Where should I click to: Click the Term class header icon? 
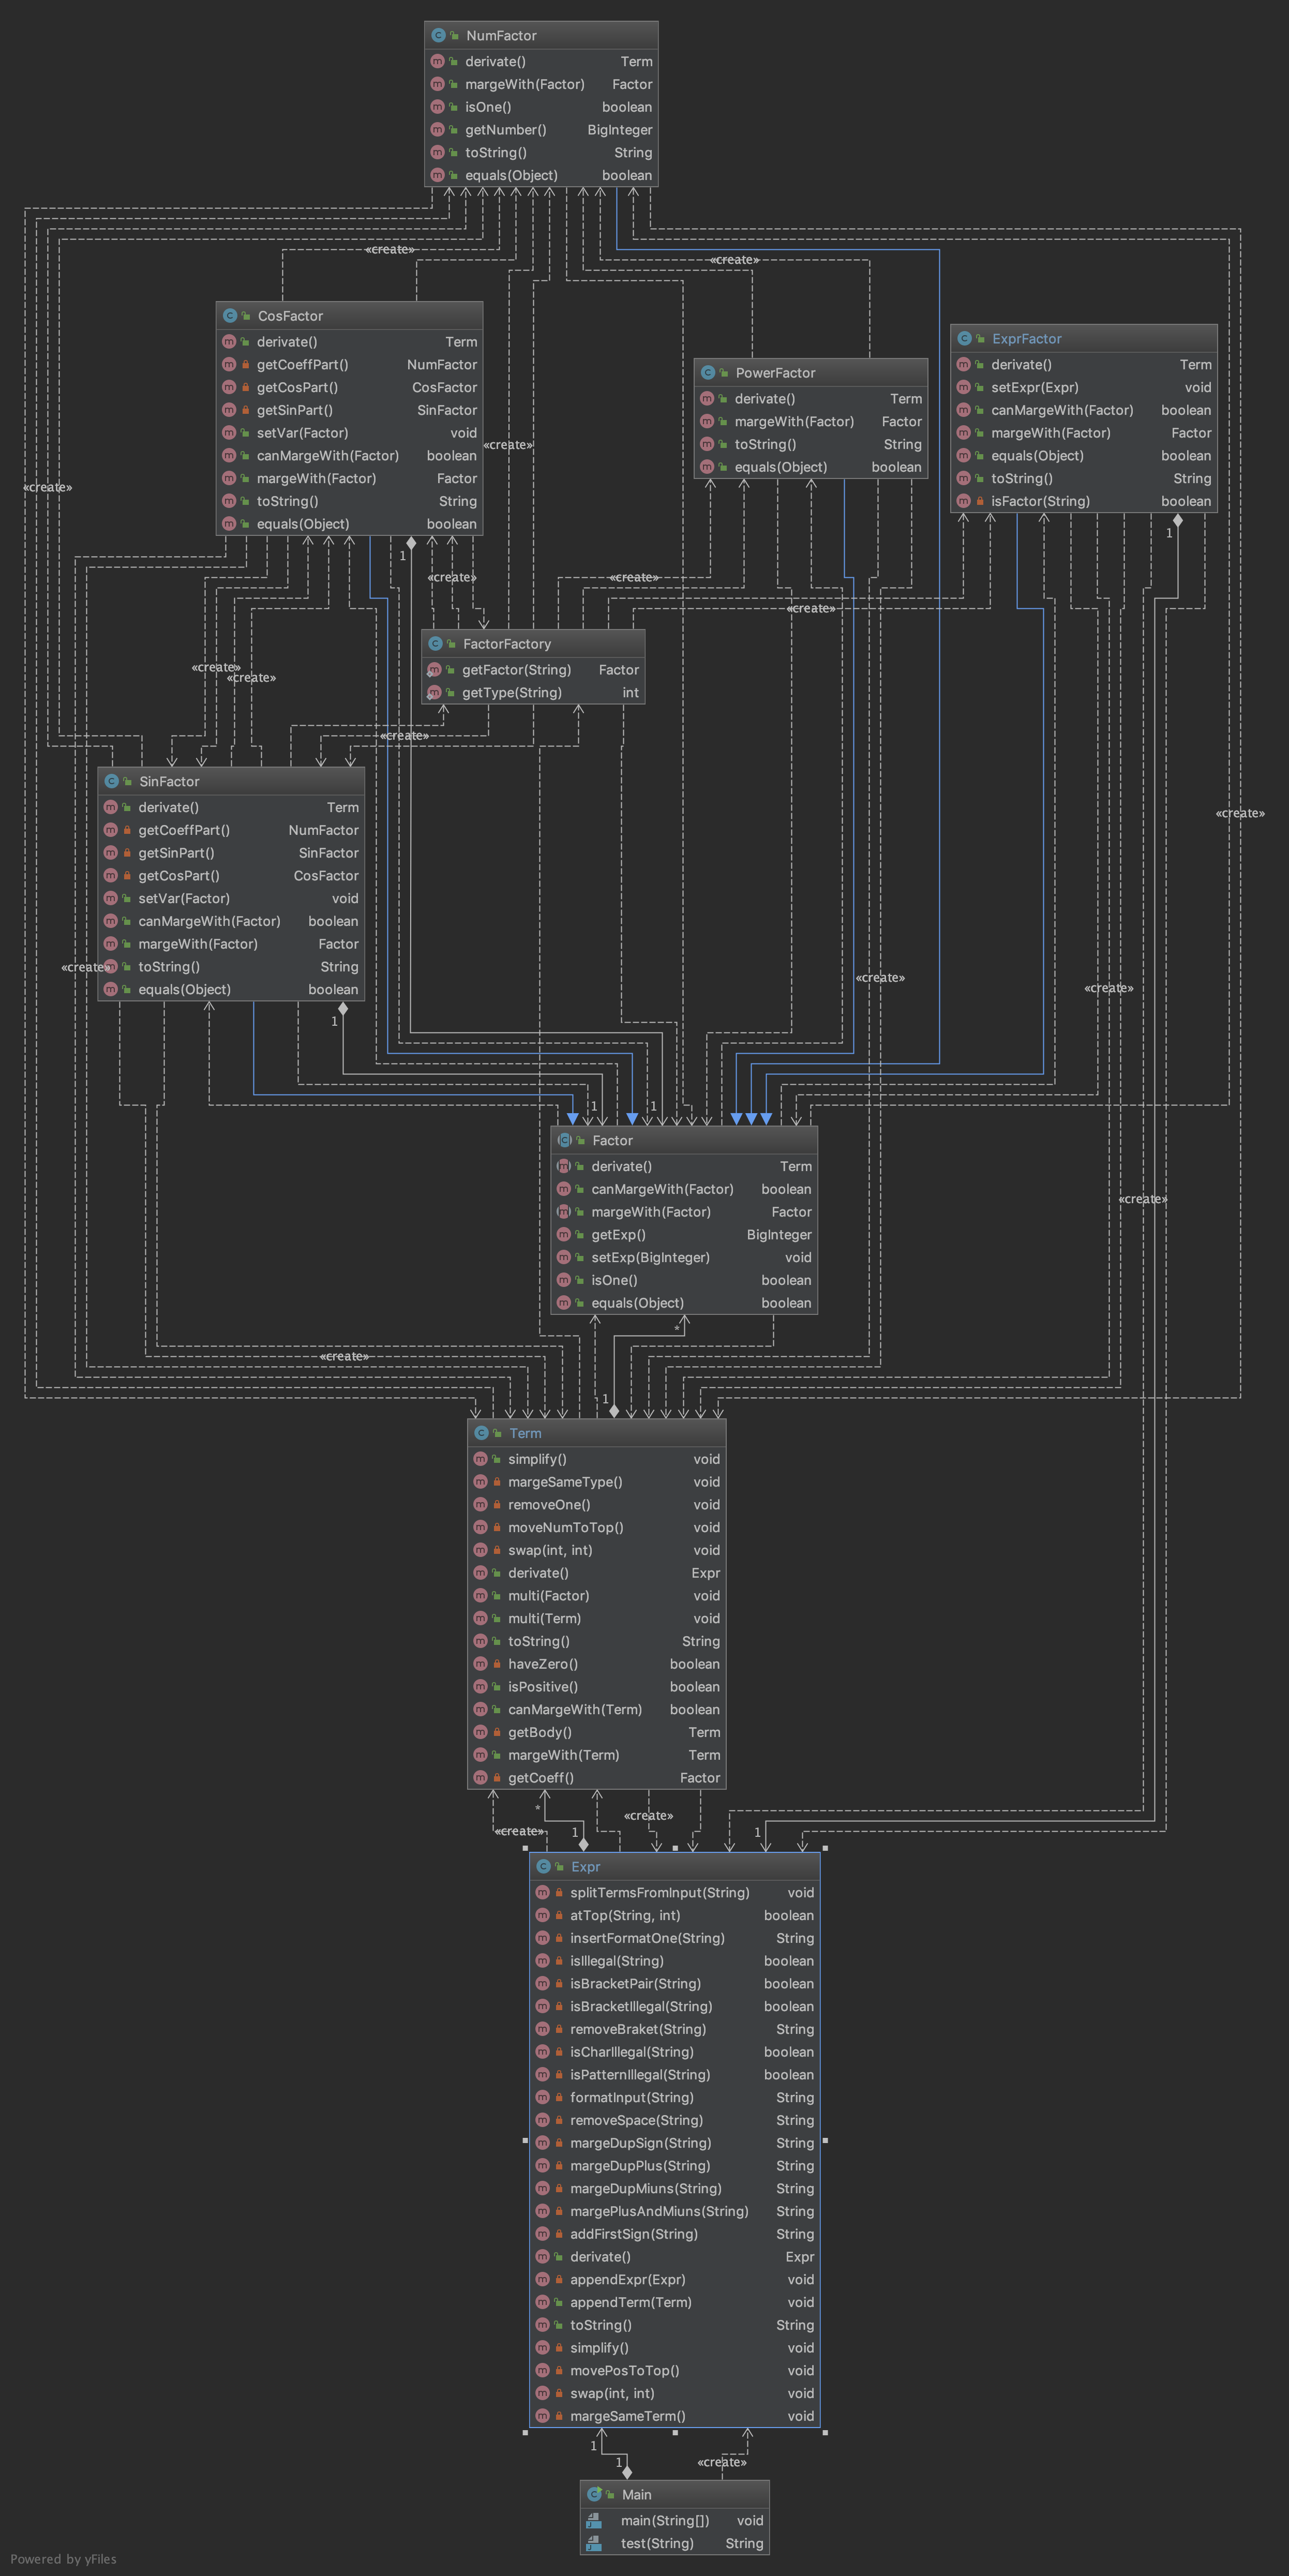click(481, 1433)
